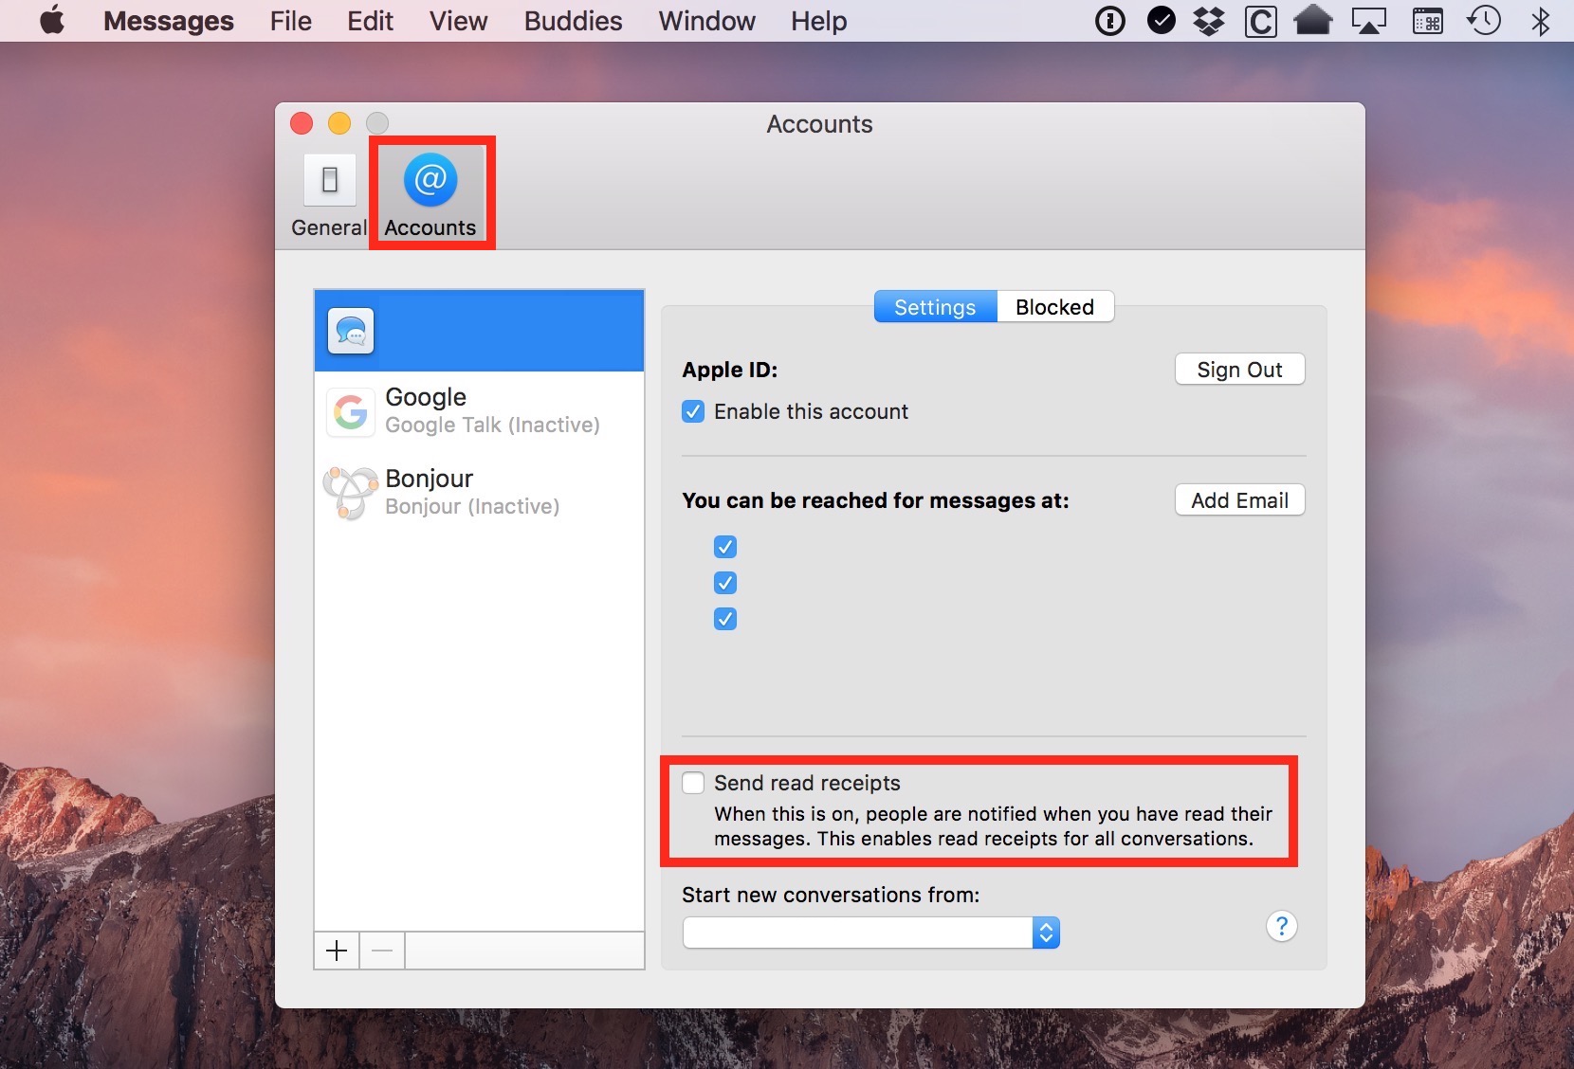The width and height of the screenshot is (1574, 1069).
Task: Close the Accounts window with red button
Action: tap(302, 123)
